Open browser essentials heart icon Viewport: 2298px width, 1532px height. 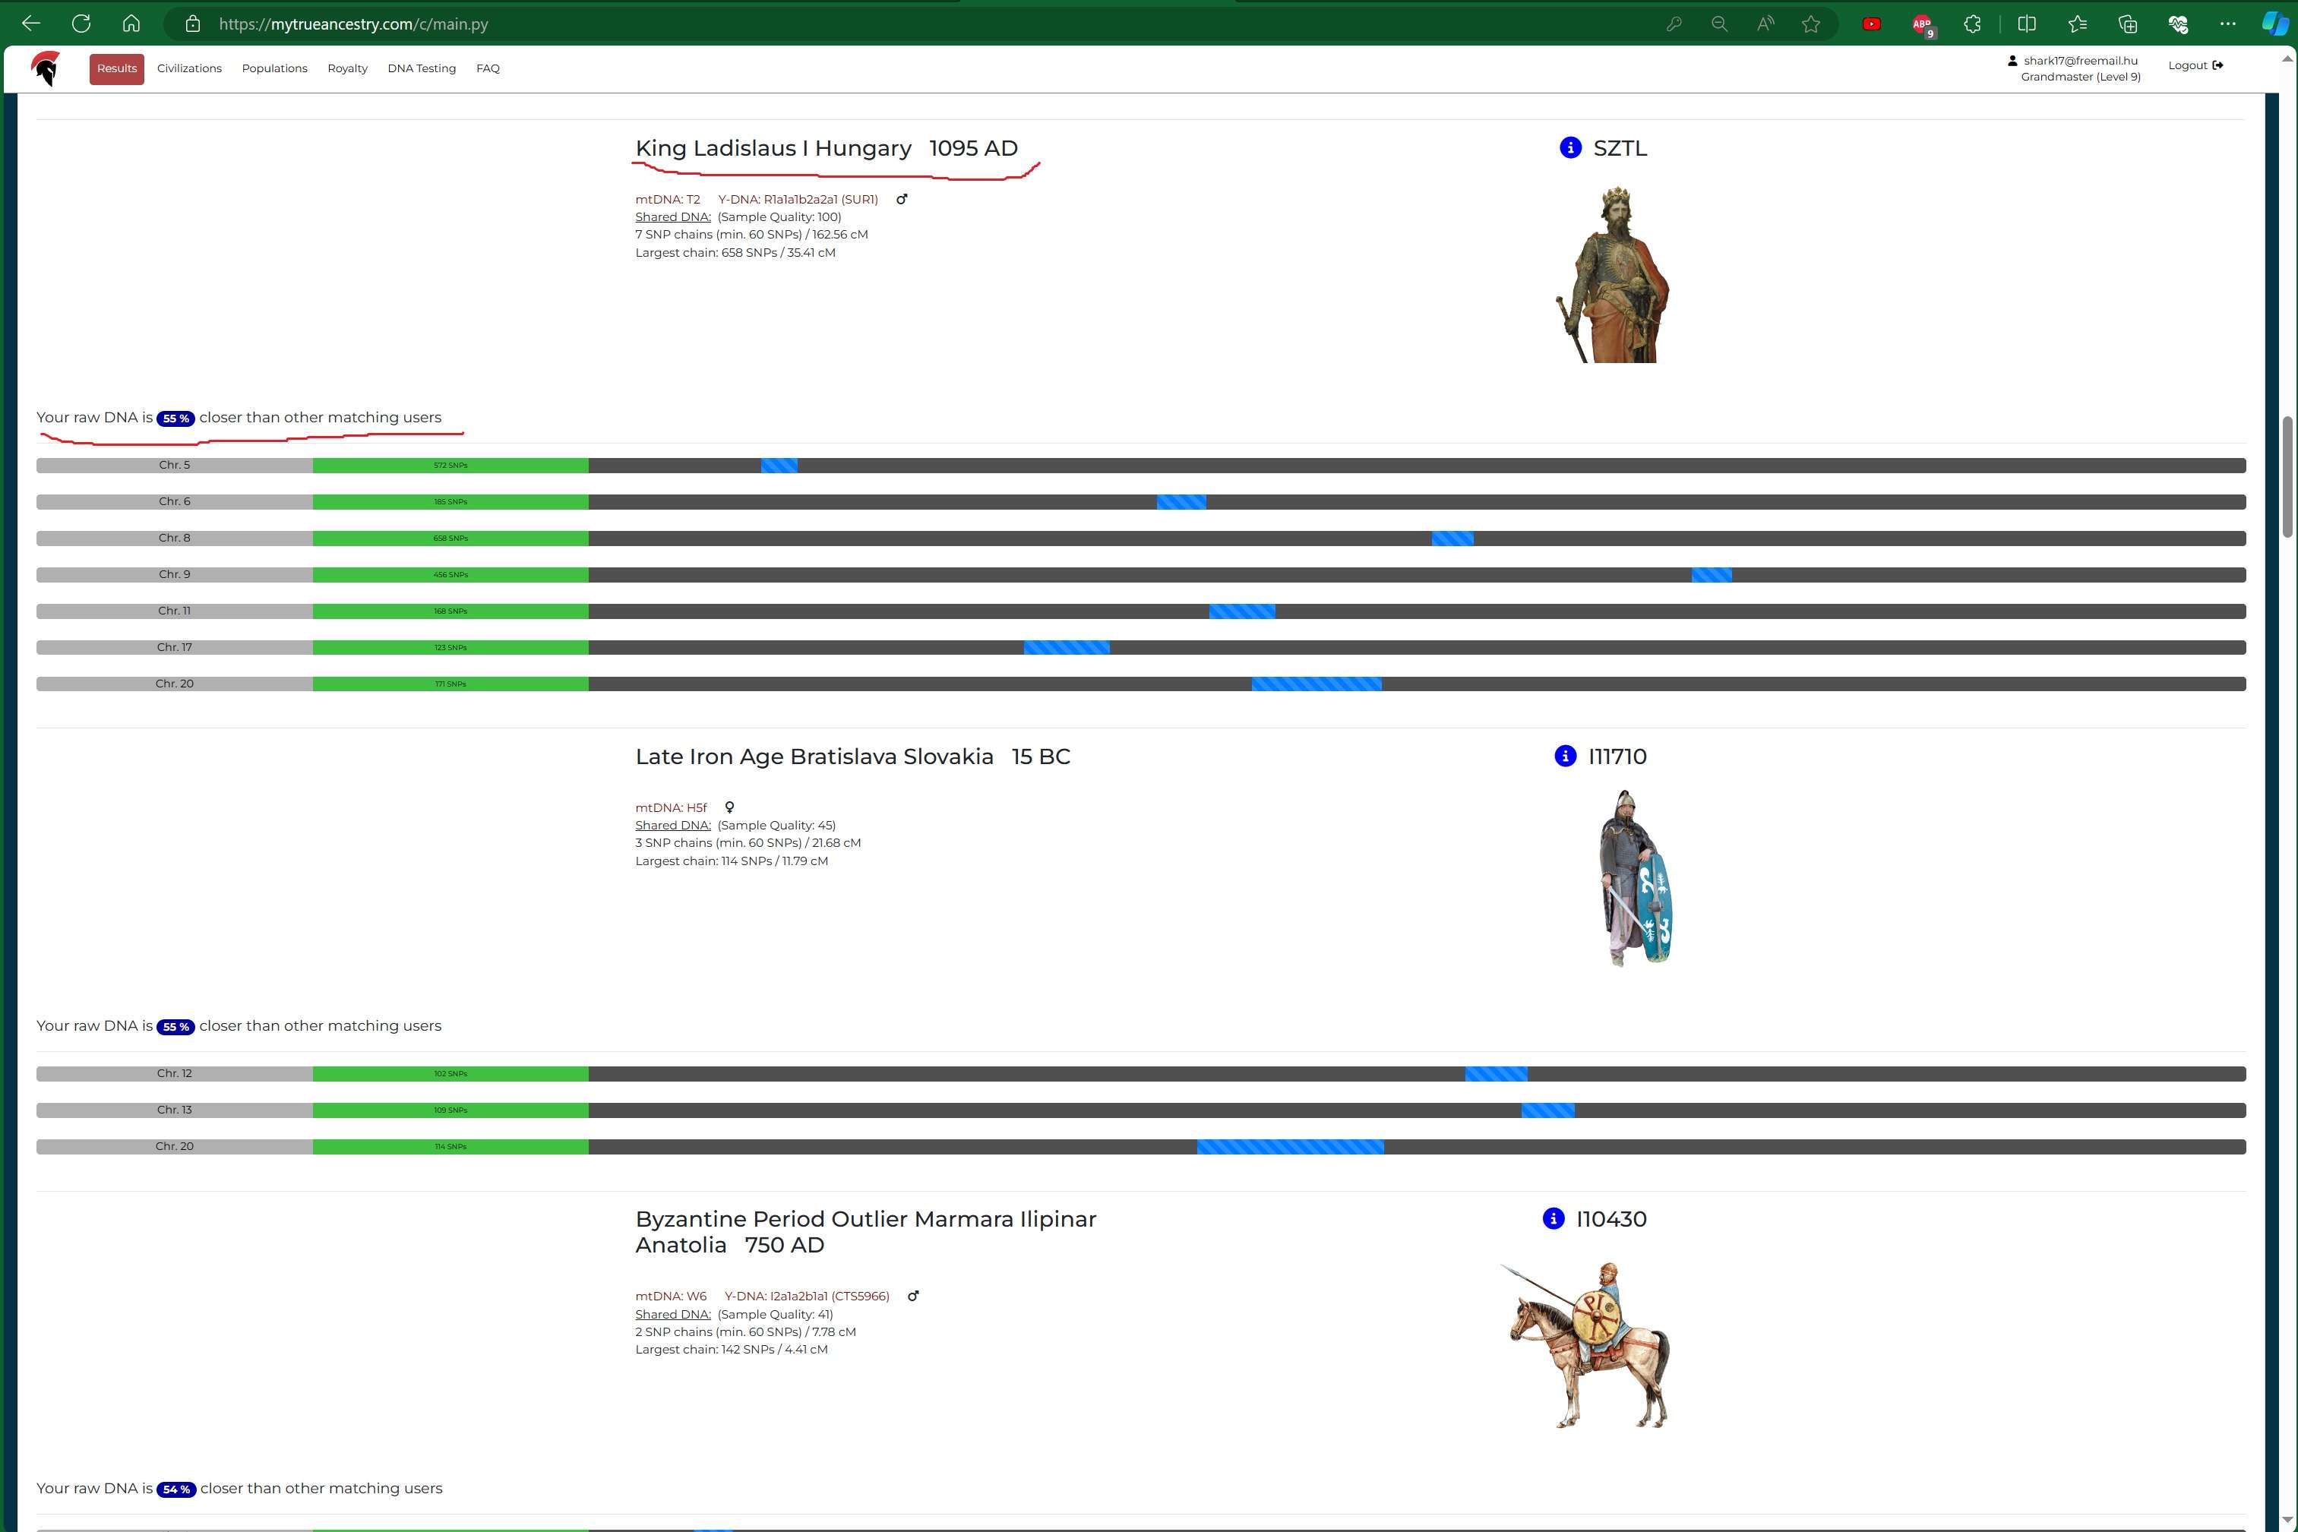coord(2178,24)
